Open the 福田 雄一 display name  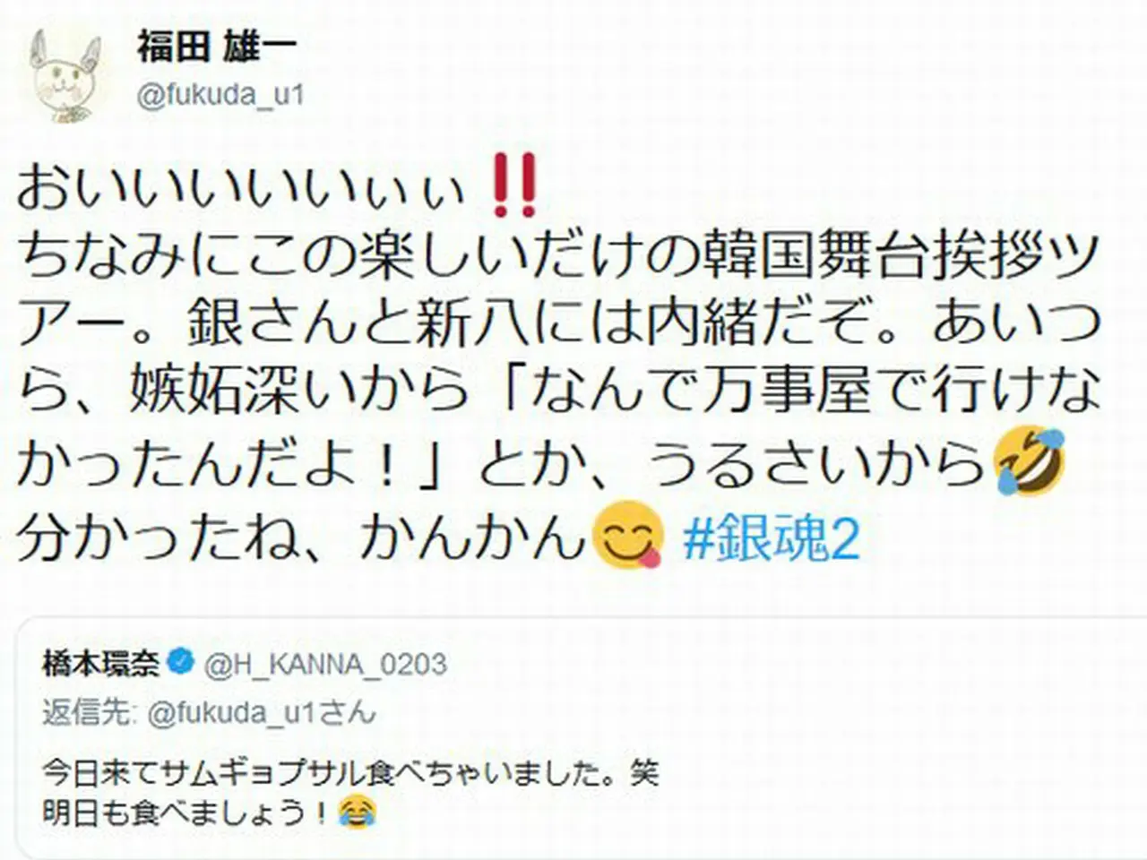tap(215, 47)
